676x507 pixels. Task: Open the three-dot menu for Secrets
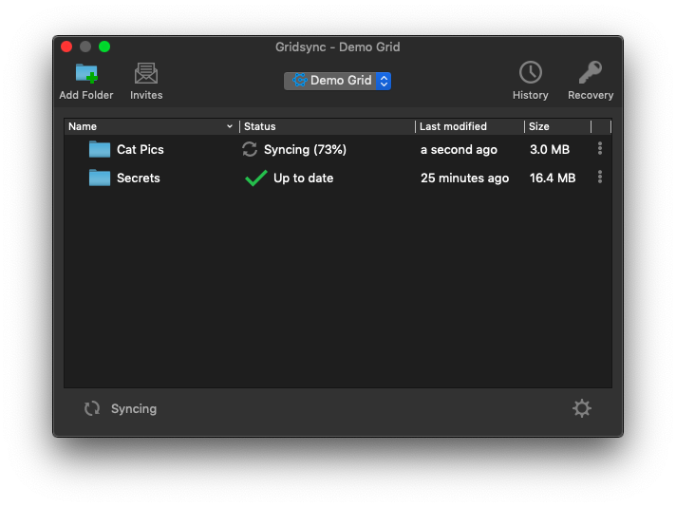[x=599, y=178]
